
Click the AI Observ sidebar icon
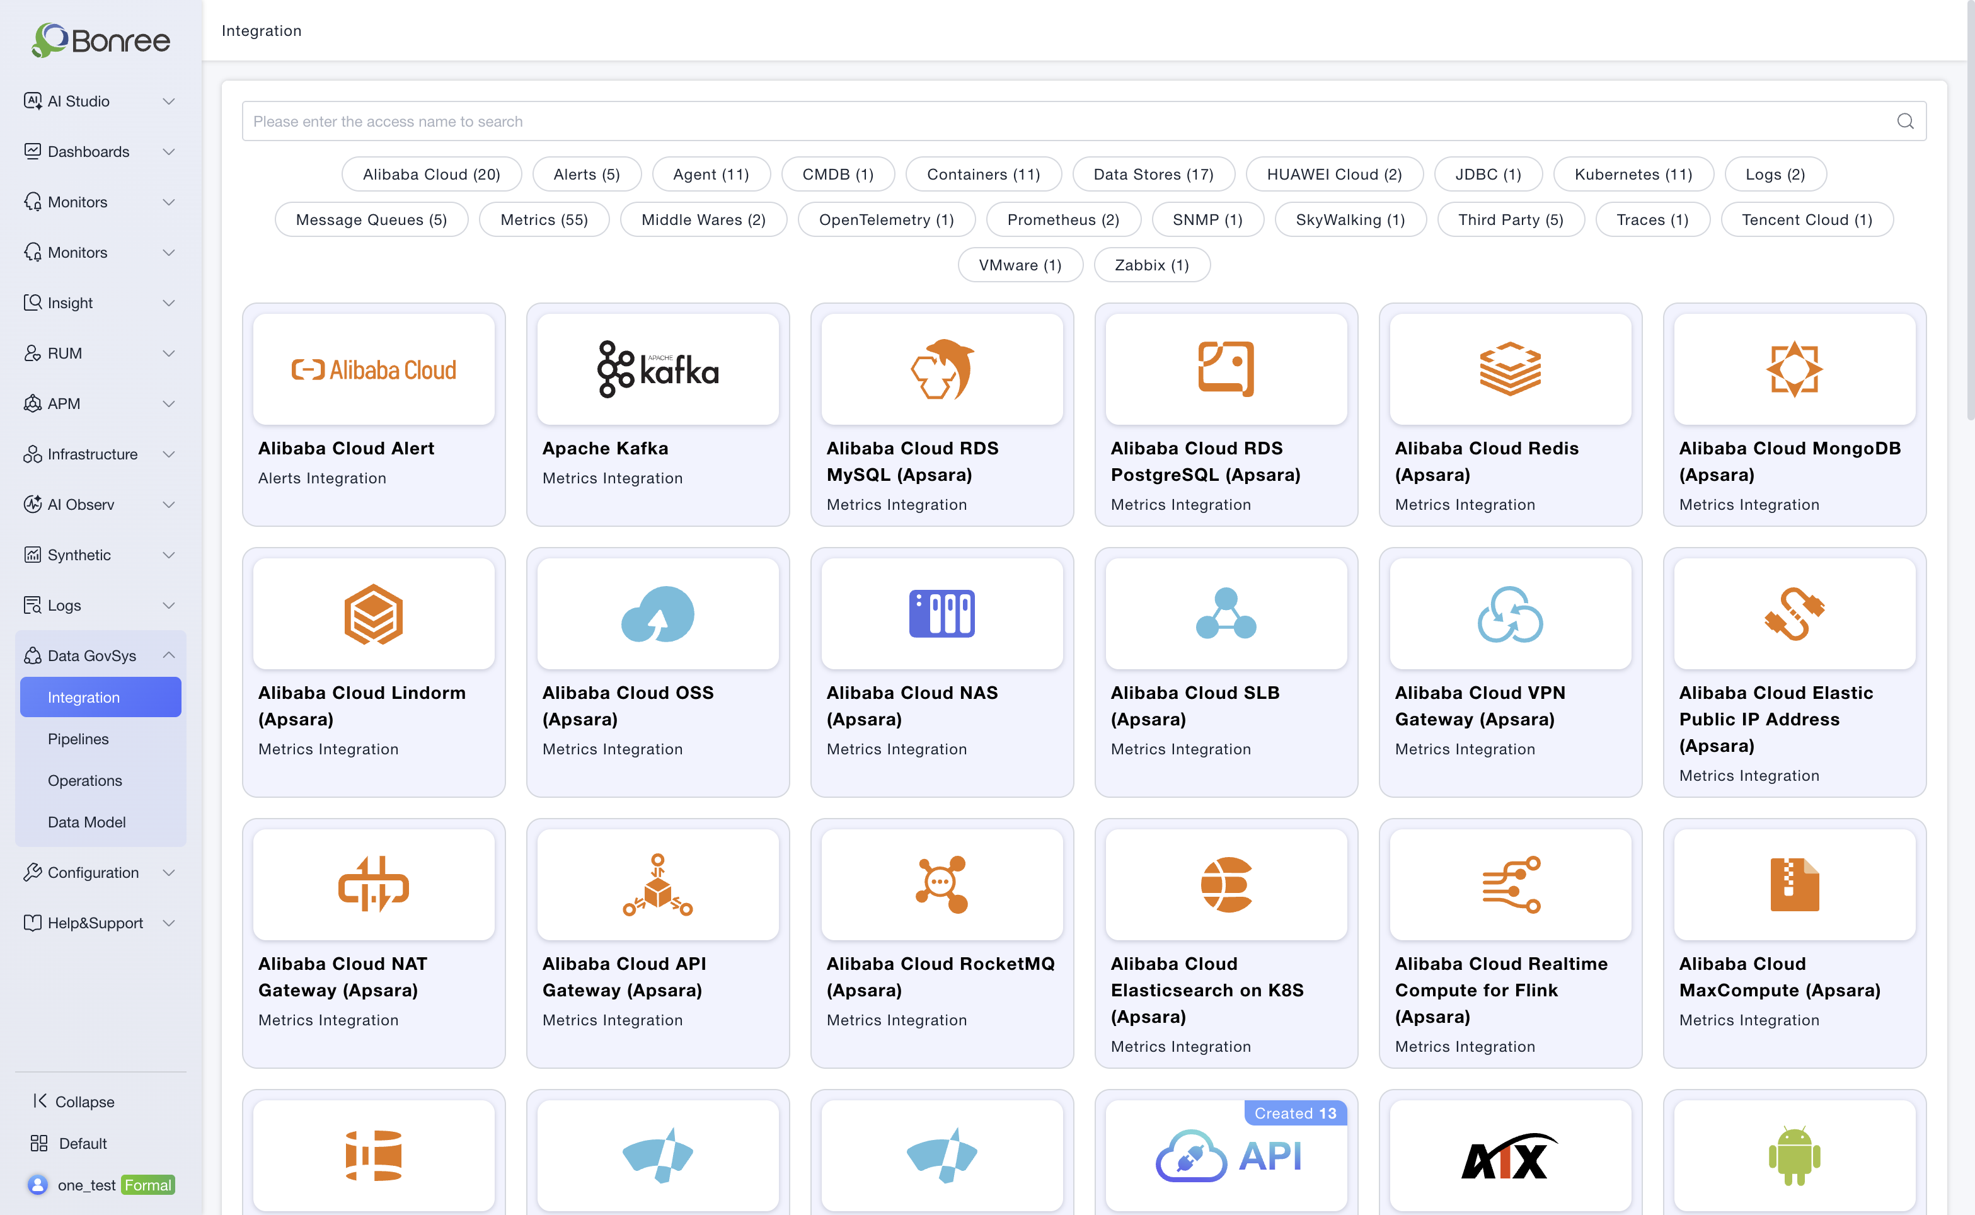tap(32, 504)
